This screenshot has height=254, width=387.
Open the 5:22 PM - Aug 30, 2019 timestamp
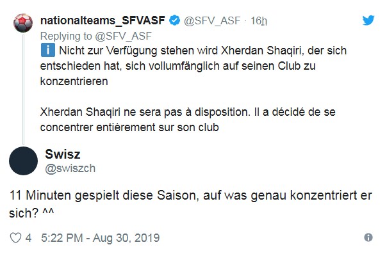pos(100,238)
